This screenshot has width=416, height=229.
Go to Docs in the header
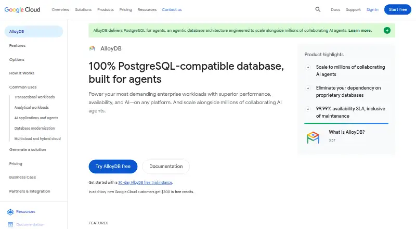pyautogui.click(x=335, y=9)
